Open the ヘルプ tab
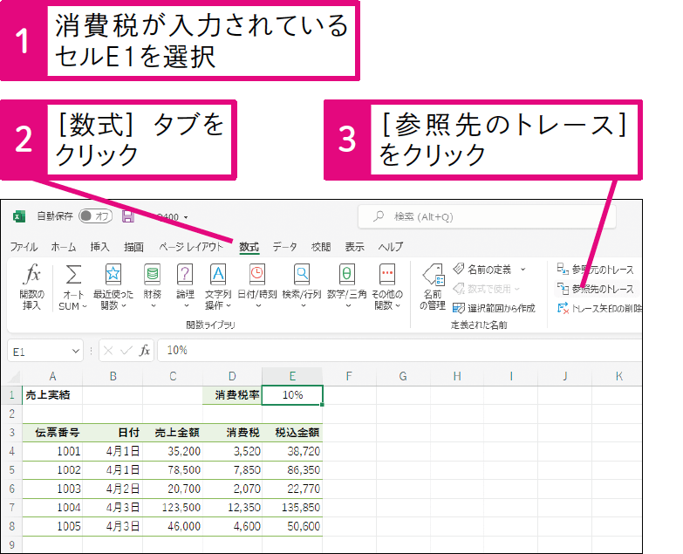 click(391, 247)
